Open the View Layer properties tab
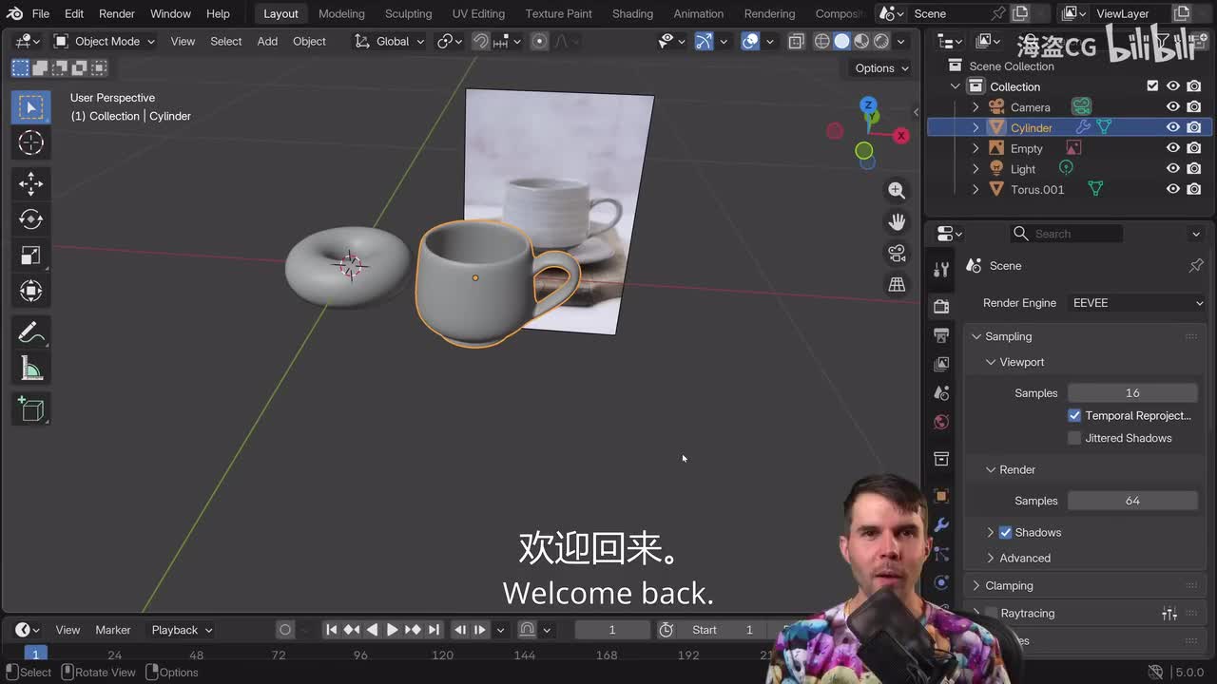Image resolution: width=1217 pixels, height=684 pixels. tap(941, 364)
